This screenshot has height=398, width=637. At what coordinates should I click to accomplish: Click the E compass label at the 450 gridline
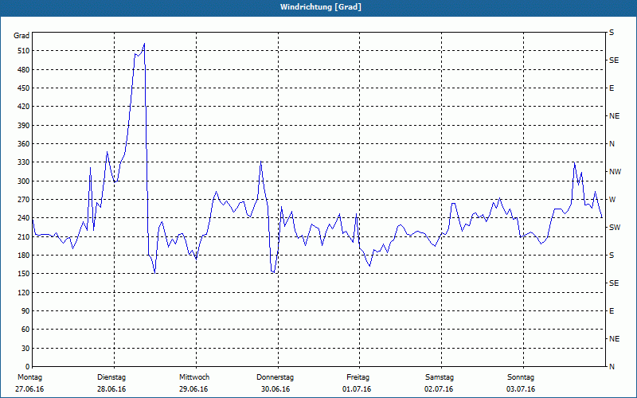tap(612, 88)
